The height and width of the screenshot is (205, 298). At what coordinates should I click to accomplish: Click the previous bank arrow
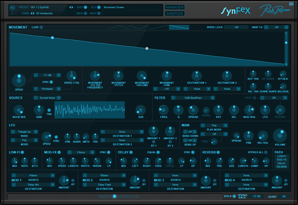click(32, 13)
